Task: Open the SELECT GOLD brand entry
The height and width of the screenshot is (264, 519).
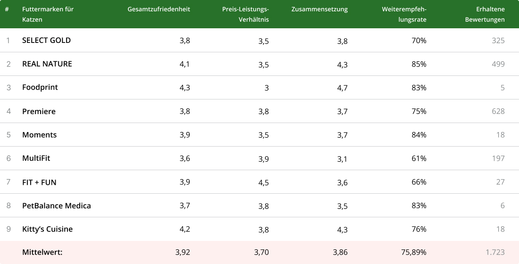Action: 46,41
